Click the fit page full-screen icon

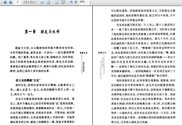point(49,2)
